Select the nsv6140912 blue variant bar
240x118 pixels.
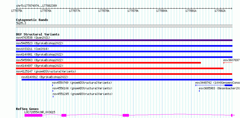pos(127,80)
